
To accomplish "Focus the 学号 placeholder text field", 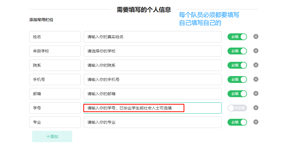I will 152,108.
